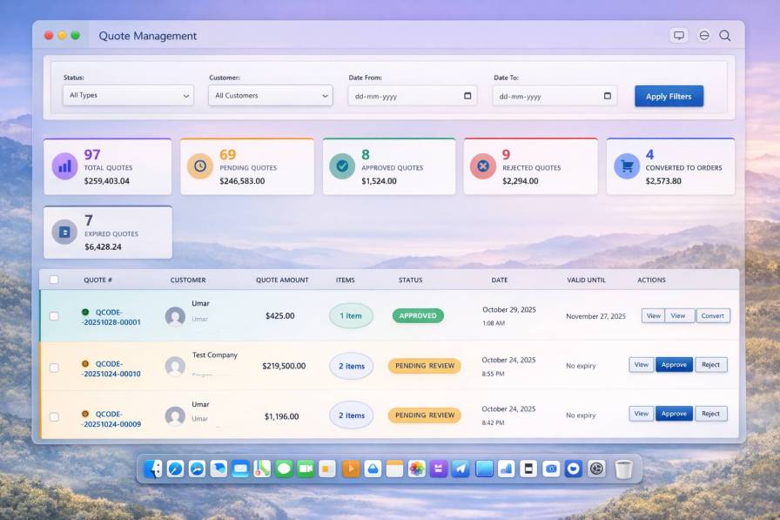The image size is (780, 520).
Task: Click the '2 items' pill for Test Company
Action: 351,366
